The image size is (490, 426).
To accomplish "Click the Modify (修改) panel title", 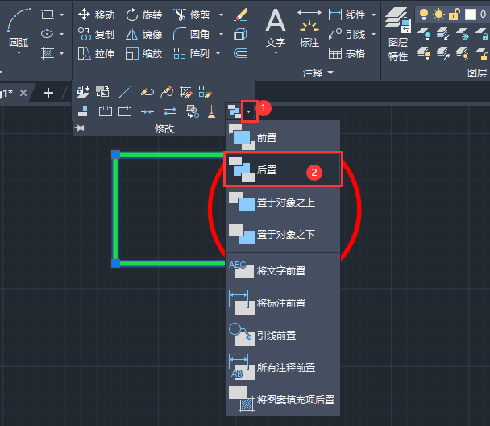I will [164, 128].
